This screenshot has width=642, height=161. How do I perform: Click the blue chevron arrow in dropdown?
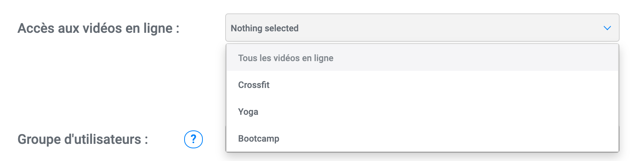[x=607, y=28]
